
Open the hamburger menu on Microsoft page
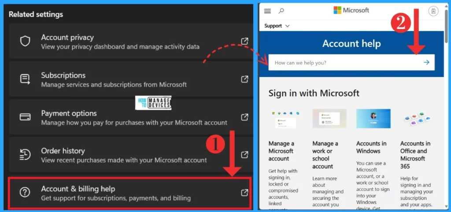[x=267, y=11]
